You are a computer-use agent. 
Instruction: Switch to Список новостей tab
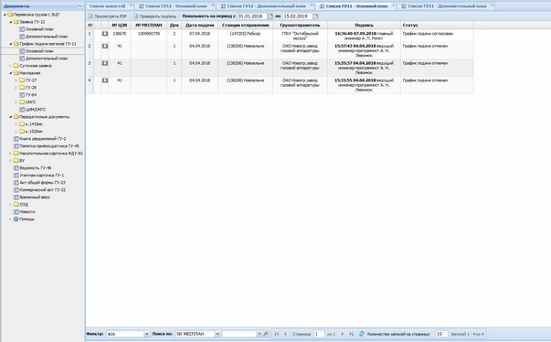pyautogui.click(x=107, y=6)
